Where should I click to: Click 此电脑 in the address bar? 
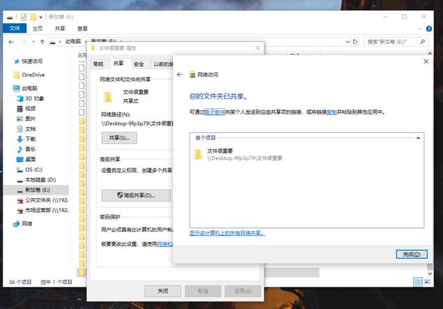click(73, 42)
